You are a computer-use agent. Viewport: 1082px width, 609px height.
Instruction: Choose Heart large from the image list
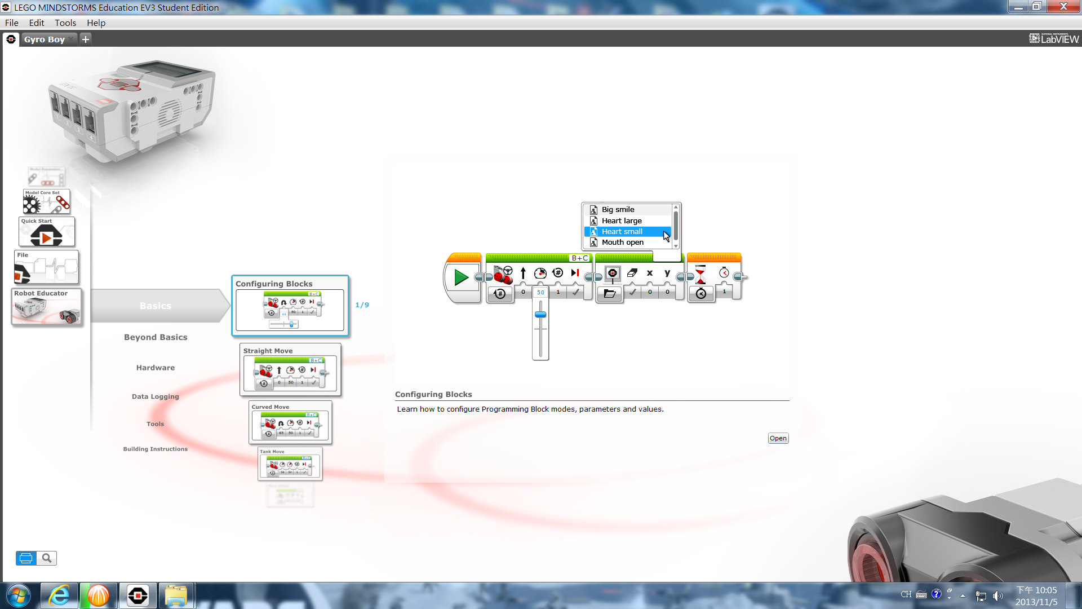628,221
